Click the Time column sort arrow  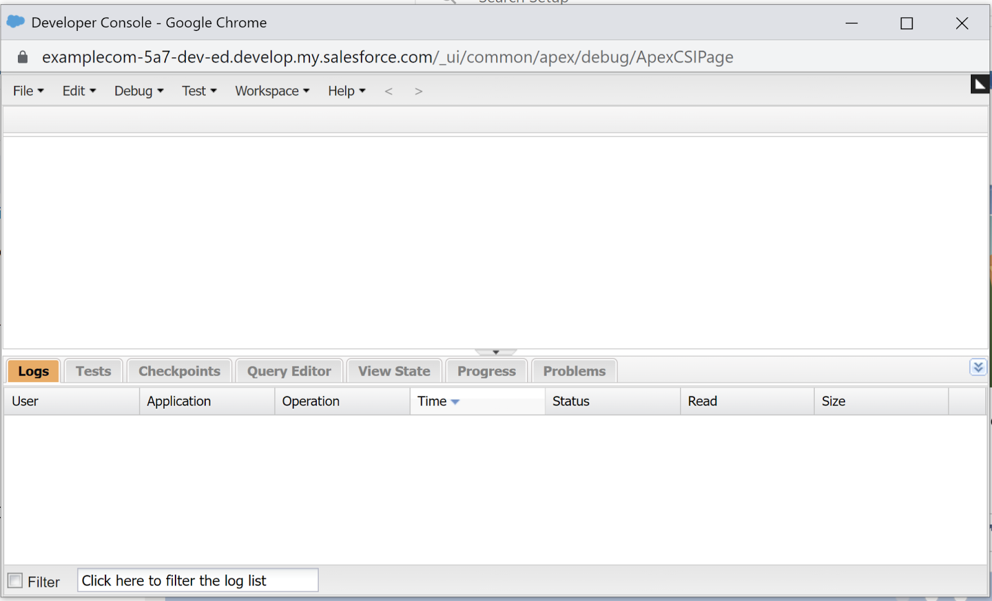point(455,402)
